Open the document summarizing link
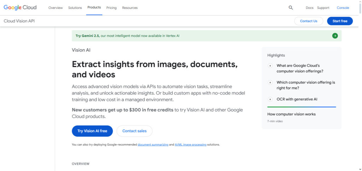The height and width of the screenshot is (171, 362). pyautogui.click(x=153, y=145)
